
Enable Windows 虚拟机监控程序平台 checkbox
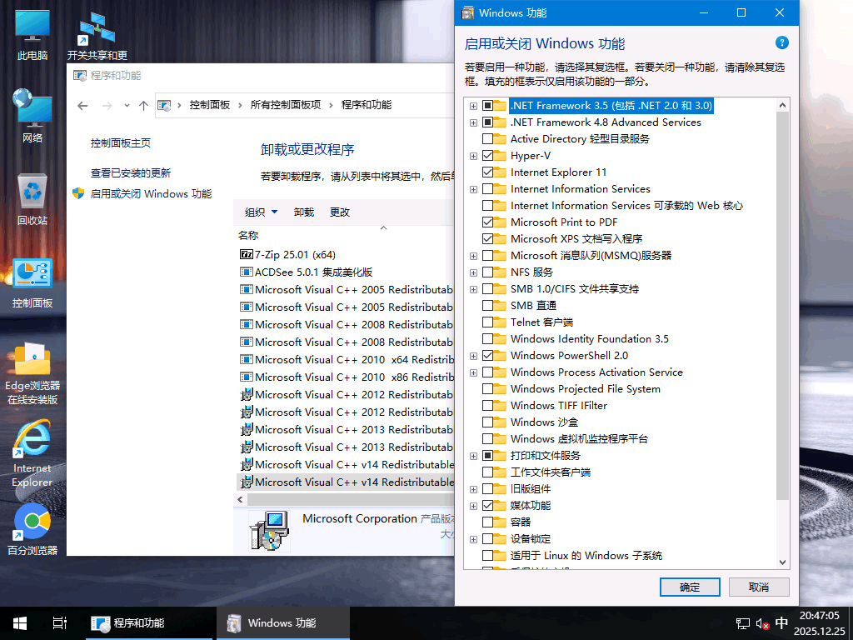[487, 438]
